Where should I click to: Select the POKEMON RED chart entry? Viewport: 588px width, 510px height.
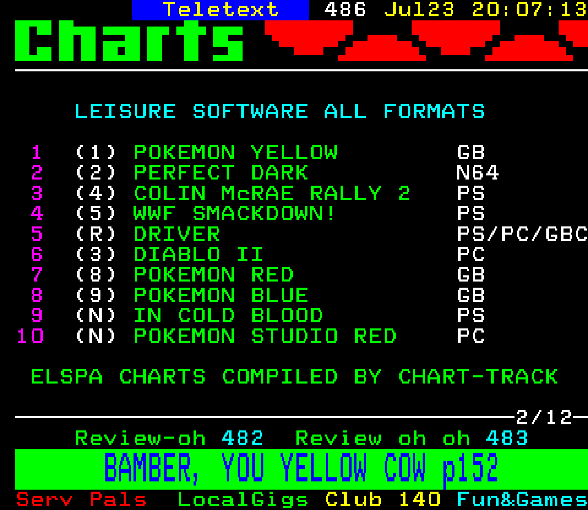click(214, 275)
